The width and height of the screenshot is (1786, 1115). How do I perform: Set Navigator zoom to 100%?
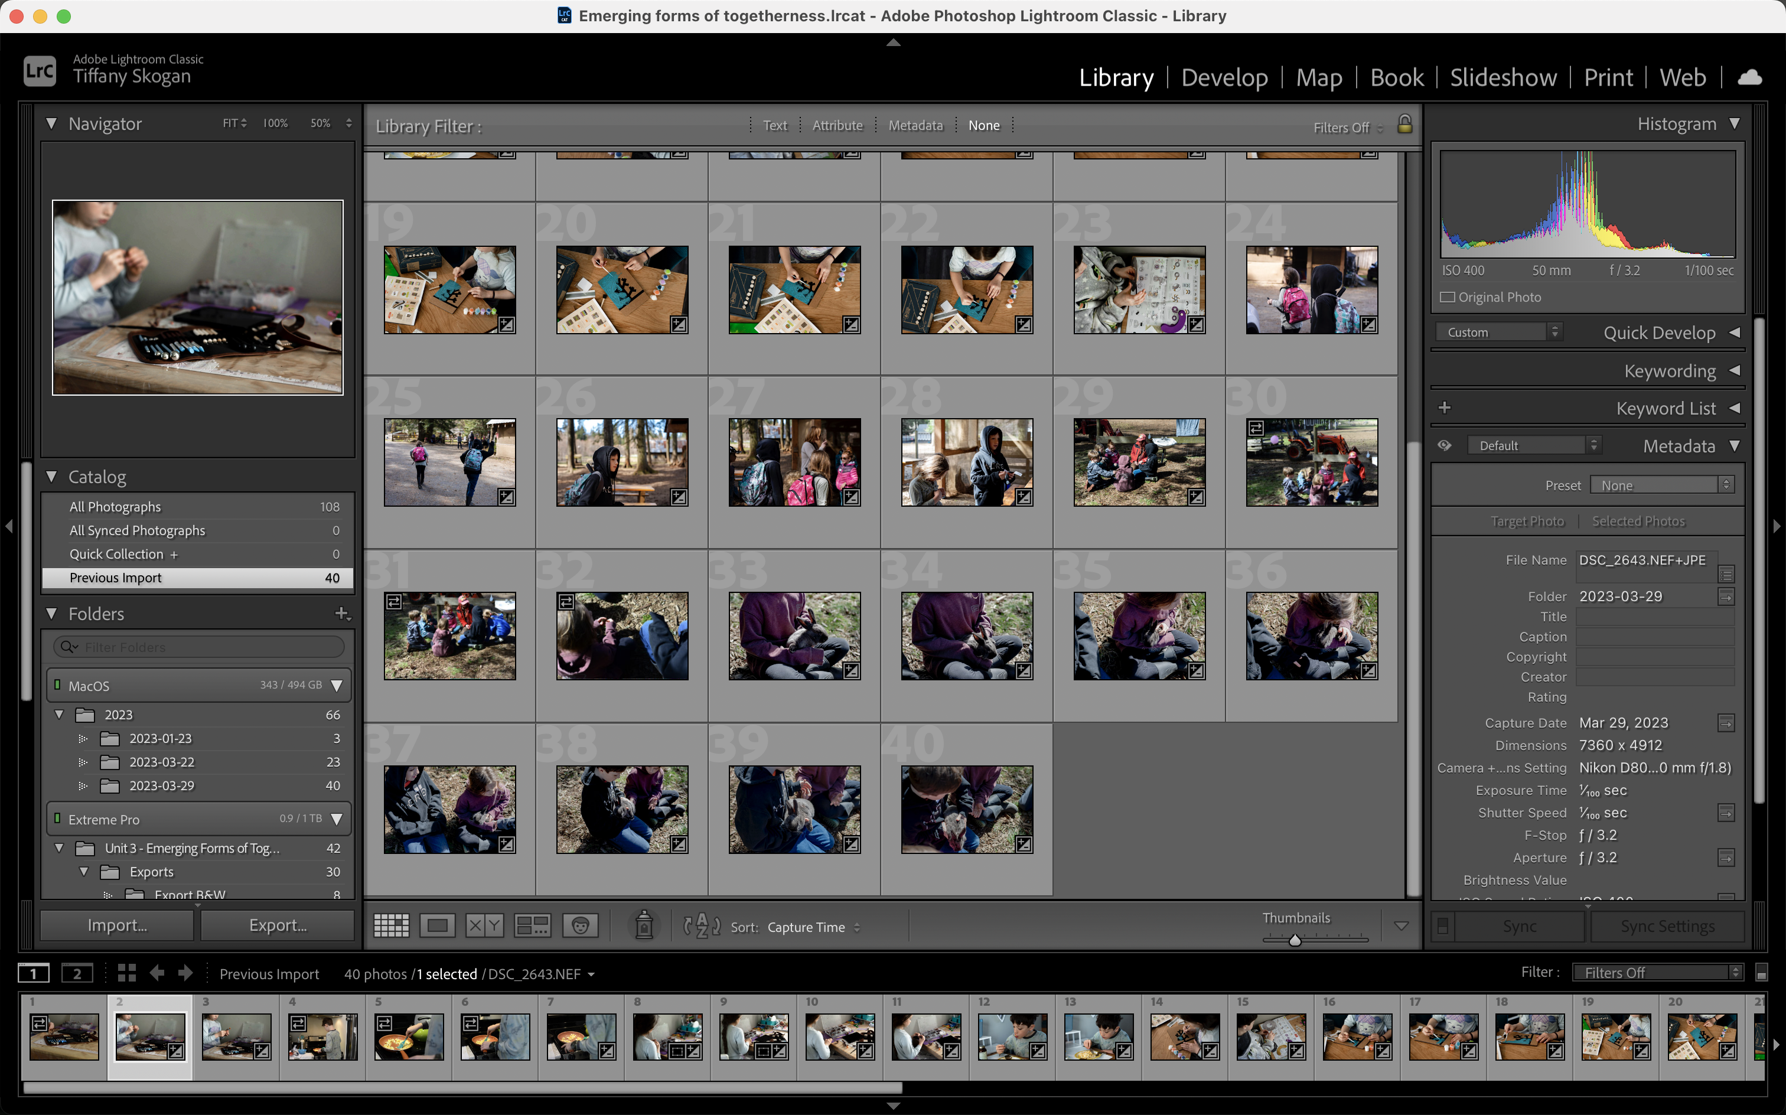tap(275, 123)
